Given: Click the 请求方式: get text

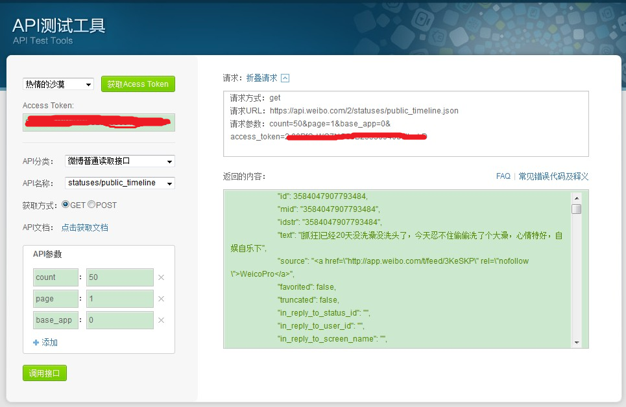Looking at the screenshot, I should (x=255, y=98).
